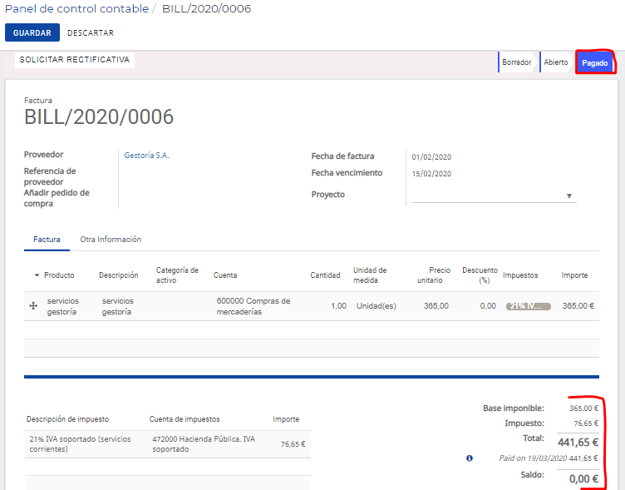
Task: Click SOLICITAR RECTIFICATIVA button
Action: (75, 60)
